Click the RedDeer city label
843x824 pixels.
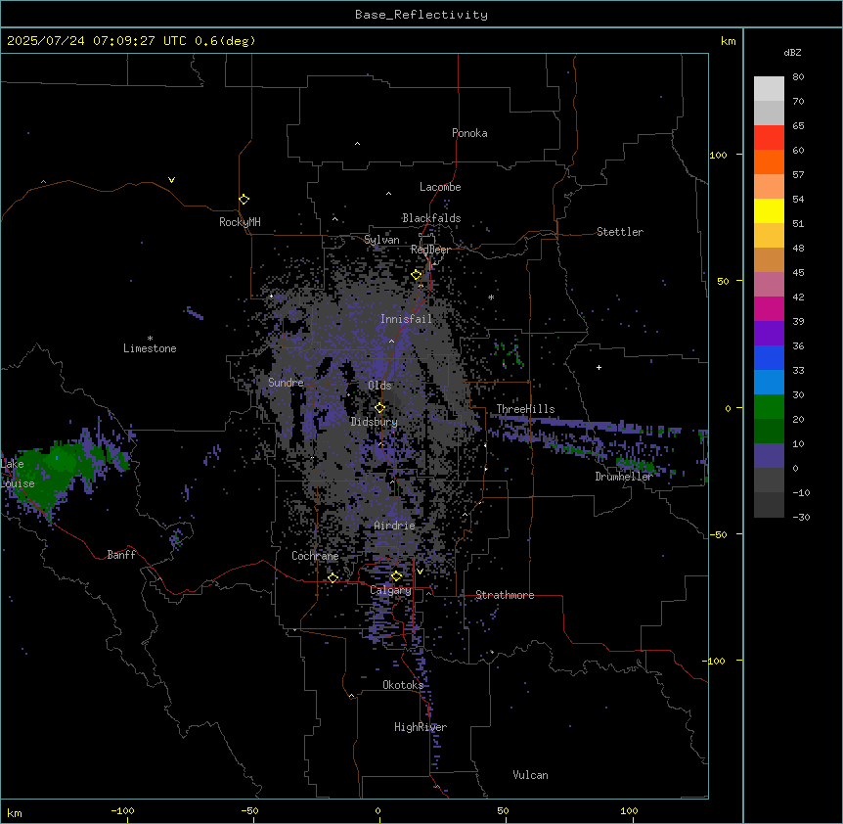430,250
